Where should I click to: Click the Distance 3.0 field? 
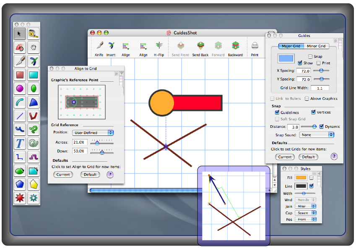(294, 127)
